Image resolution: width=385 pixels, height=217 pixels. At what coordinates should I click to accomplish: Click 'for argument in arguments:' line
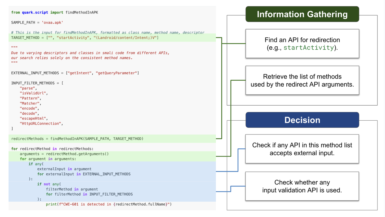click(48, 159)
